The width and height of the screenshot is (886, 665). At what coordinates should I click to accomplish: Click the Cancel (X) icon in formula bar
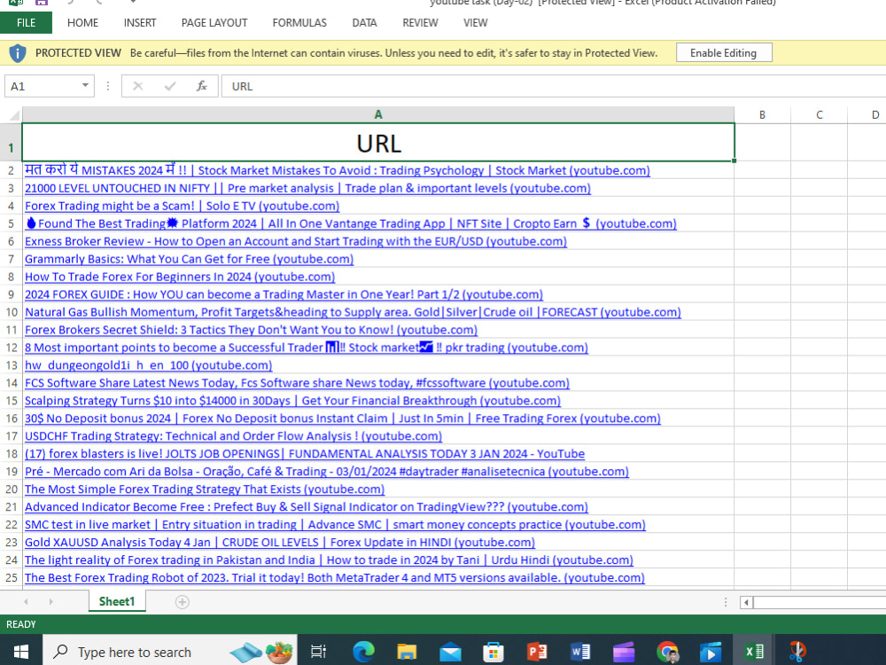tap(137, 86)
